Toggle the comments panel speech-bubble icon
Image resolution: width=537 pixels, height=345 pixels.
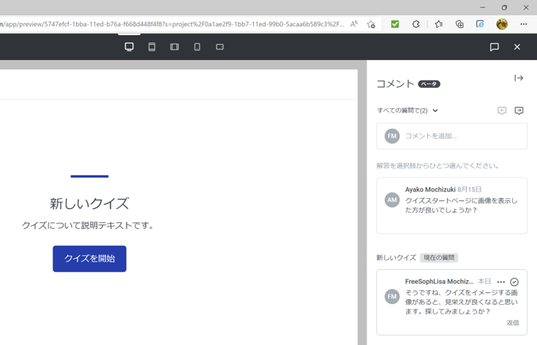(x=494, y=47)
